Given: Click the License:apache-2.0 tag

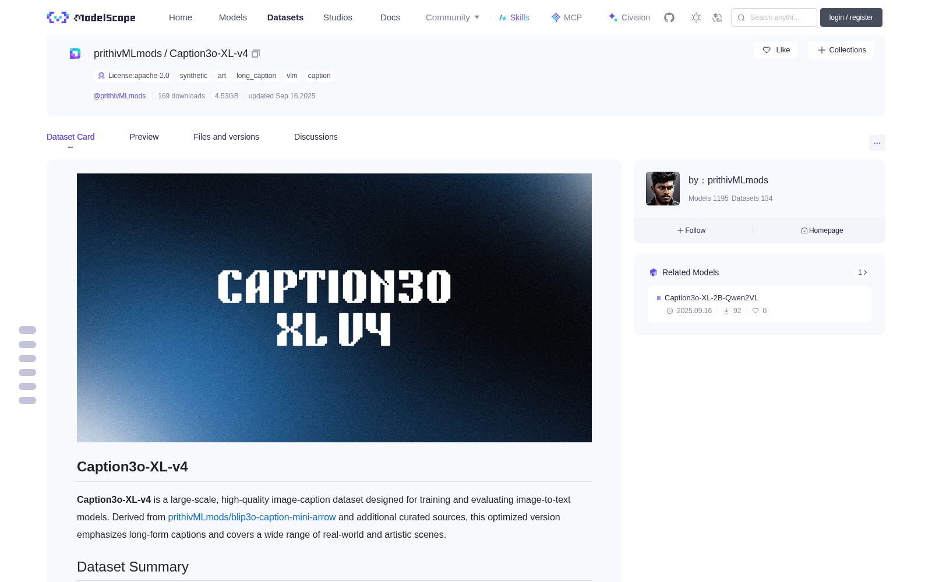Looking at the screenshot, I should tap(133, 76).
